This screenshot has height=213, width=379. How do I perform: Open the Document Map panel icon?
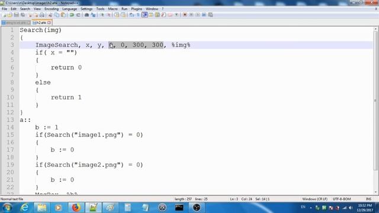point(157,15)
